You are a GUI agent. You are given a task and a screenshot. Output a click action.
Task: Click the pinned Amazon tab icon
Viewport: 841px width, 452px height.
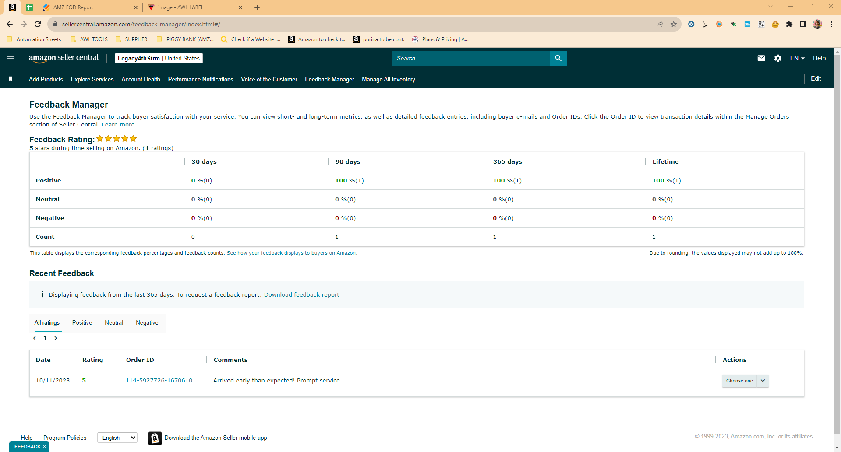pyautogui.click(x=12, y=7)
